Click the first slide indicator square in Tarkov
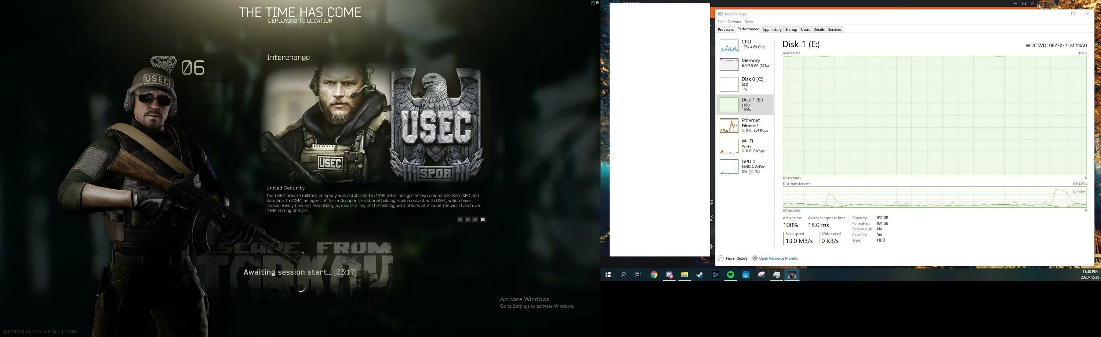 (x=460, y=219)
